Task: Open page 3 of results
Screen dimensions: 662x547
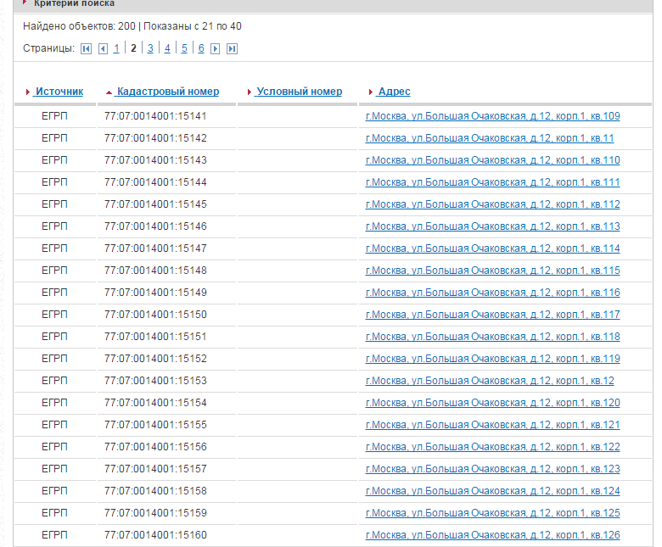Action: tap(150, 48)
